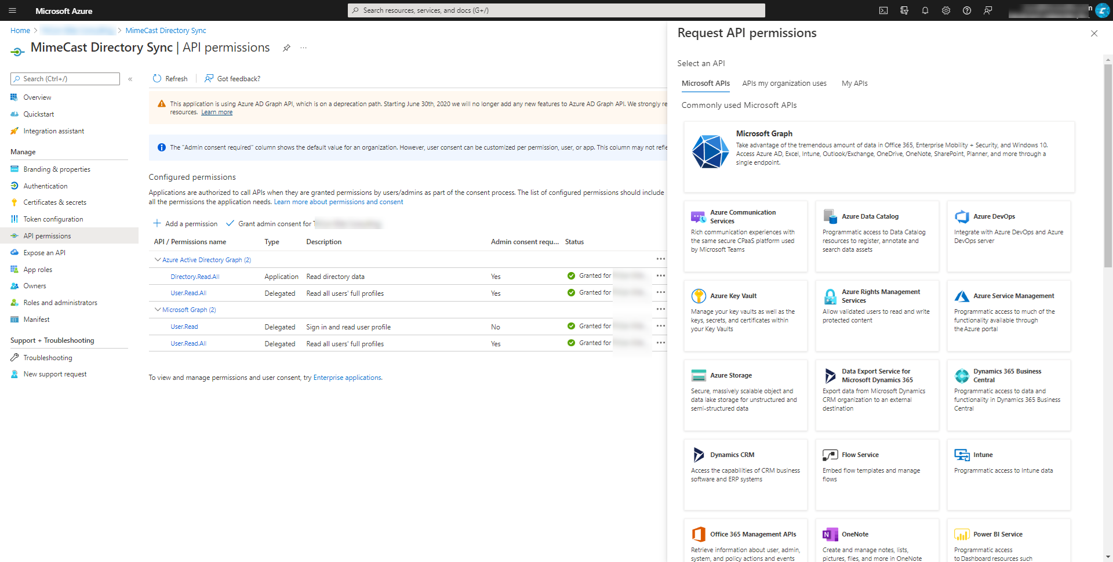
Task: Switch to My APIs tab
Action: pyautogui.click(x=854, y=84)
